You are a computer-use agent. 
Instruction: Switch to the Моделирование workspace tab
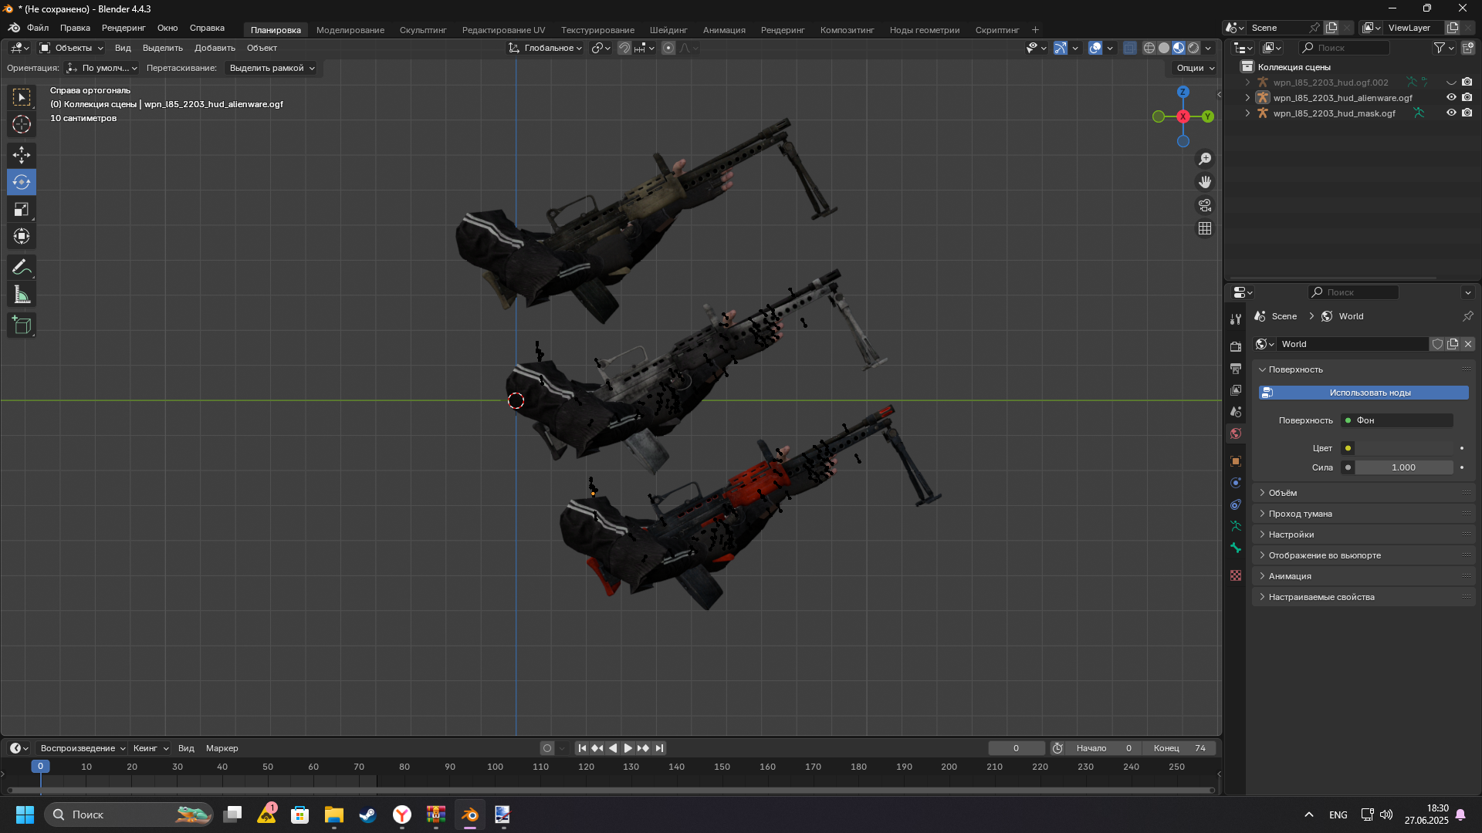click(350, 30)
